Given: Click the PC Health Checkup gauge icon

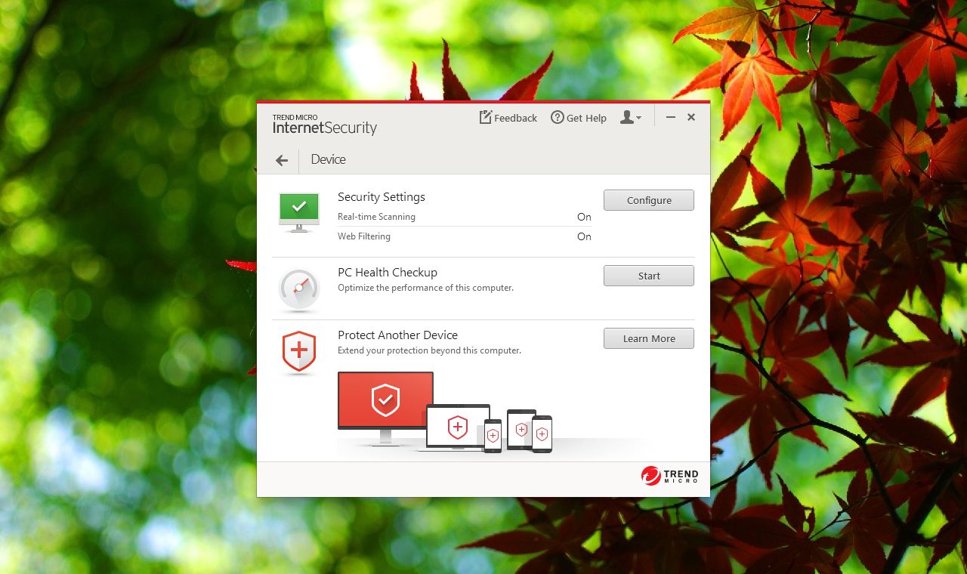Looking at the screenshot, I should [x=299, y=289].
